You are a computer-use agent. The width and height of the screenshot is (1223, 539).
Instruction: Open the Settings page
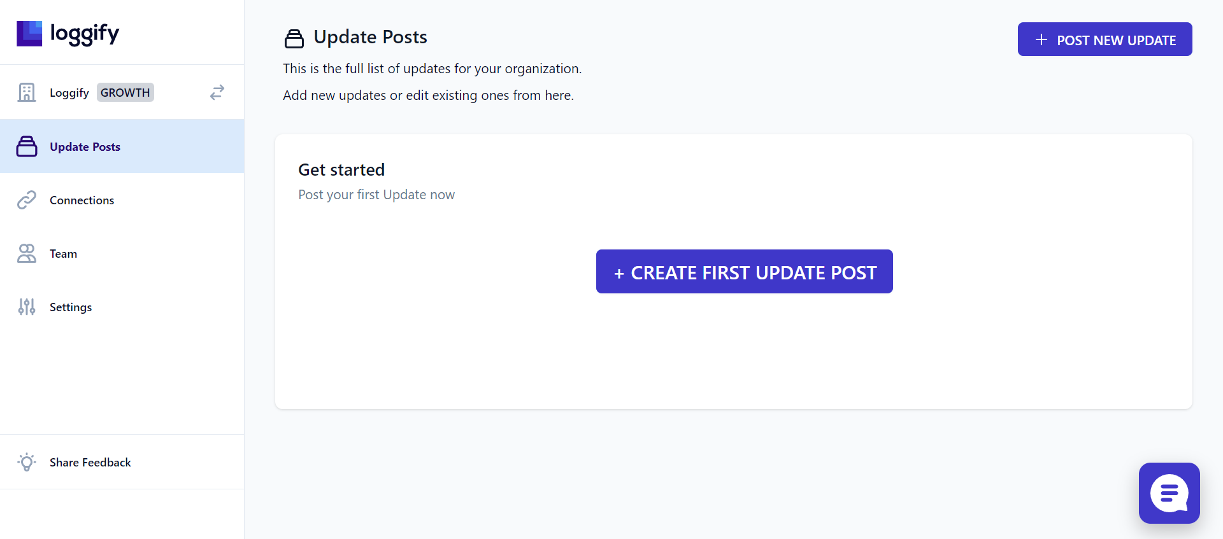click(122, 307)
